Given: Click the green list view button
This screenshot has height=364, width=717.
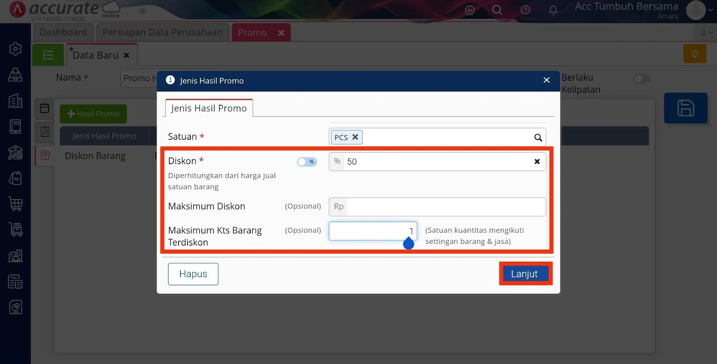Looking at the screenshot, I should click(x=48, y=55).
